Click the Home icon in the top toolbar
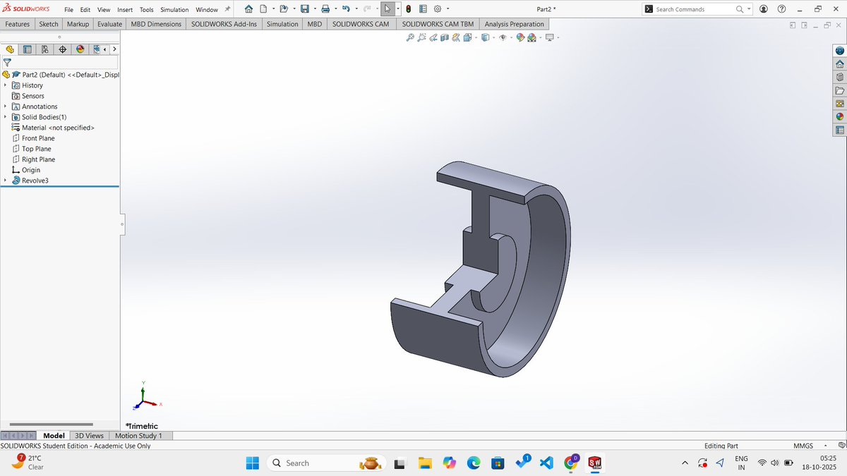The width and height of the screenshot is (847, 476). point(248,9)
